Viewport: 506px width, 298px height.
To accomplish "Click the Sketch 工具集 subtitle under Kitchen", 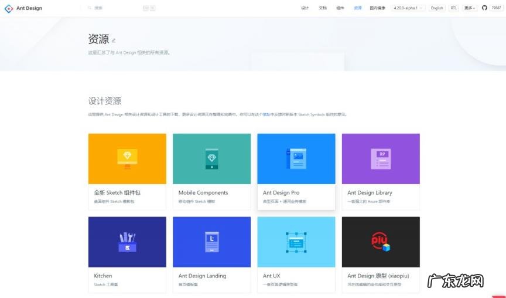I will [106, 285].
